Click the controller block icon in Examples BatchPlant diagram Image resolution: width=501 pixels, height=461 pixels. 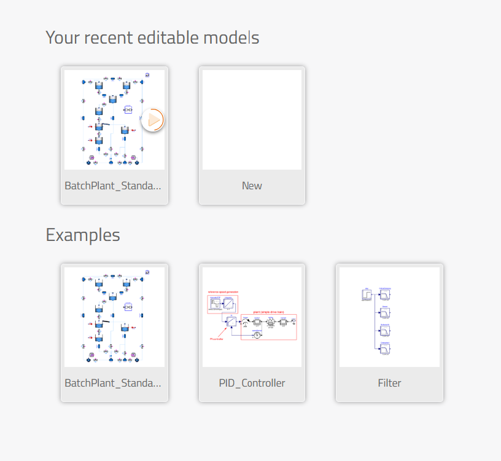(128, 307)
